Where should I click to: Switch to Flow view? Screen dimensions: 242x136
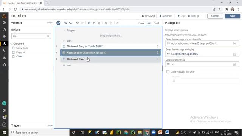(x=141, y=23)
